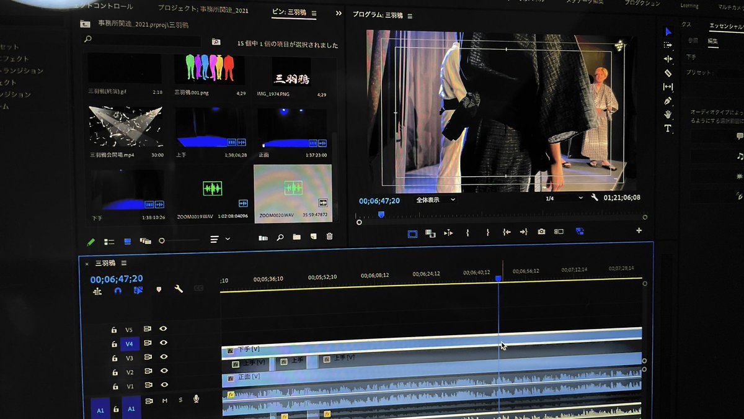The width and height of the screenshot is (744, 419).
Task: Toggle sync lock on V2 track
Action: pyautogui.click(x=148, y=371)
